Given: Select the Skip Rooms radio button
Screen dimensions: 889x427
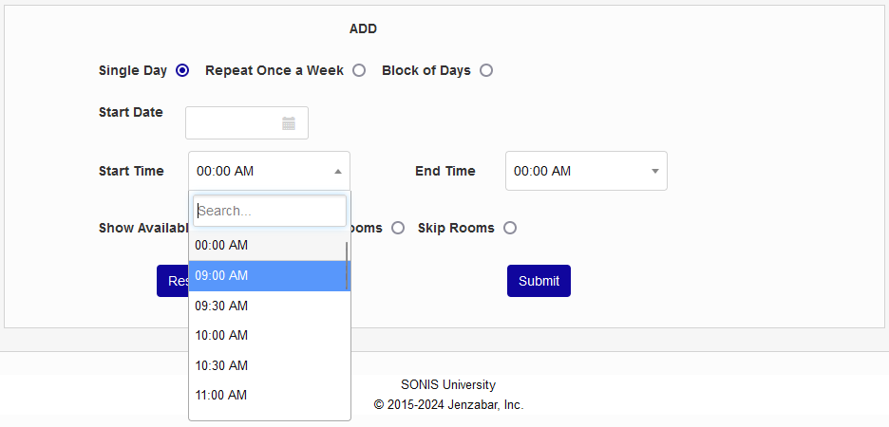Looking at the screenshot, I should pos(510,228).
